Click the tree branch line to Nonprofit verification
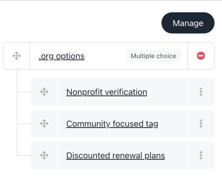 (x=24, y=92)
